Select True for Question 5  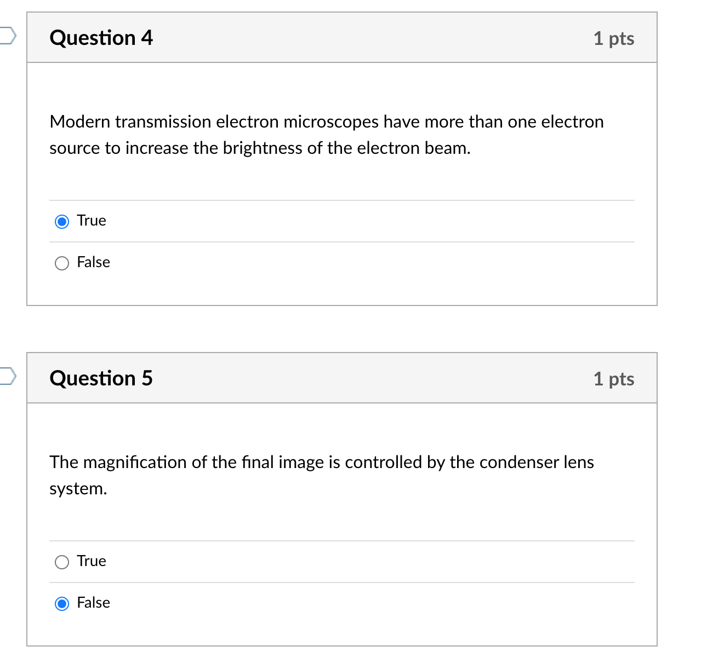[x=61, y=562]
